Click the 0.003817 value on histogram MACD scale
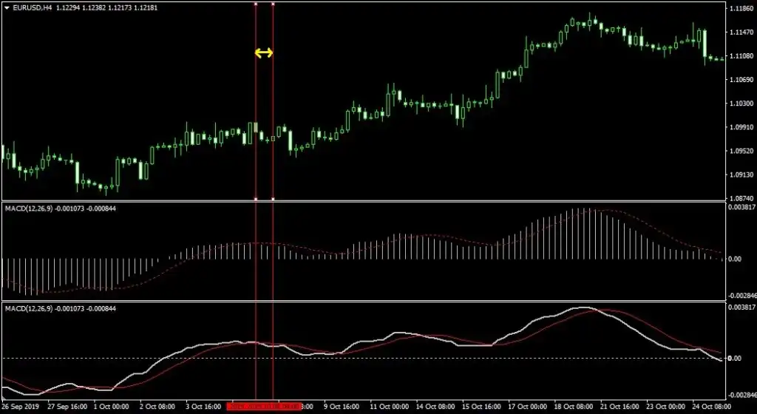 click(740, 208)
